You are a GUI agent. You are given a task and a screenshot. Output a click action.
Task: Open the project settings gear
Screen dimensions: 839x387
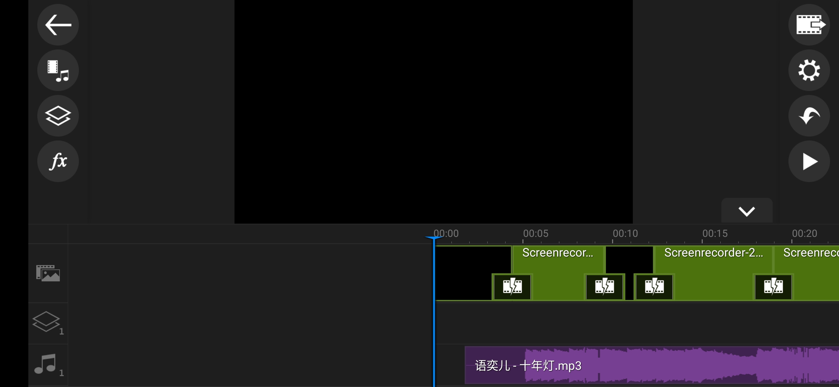809,70
